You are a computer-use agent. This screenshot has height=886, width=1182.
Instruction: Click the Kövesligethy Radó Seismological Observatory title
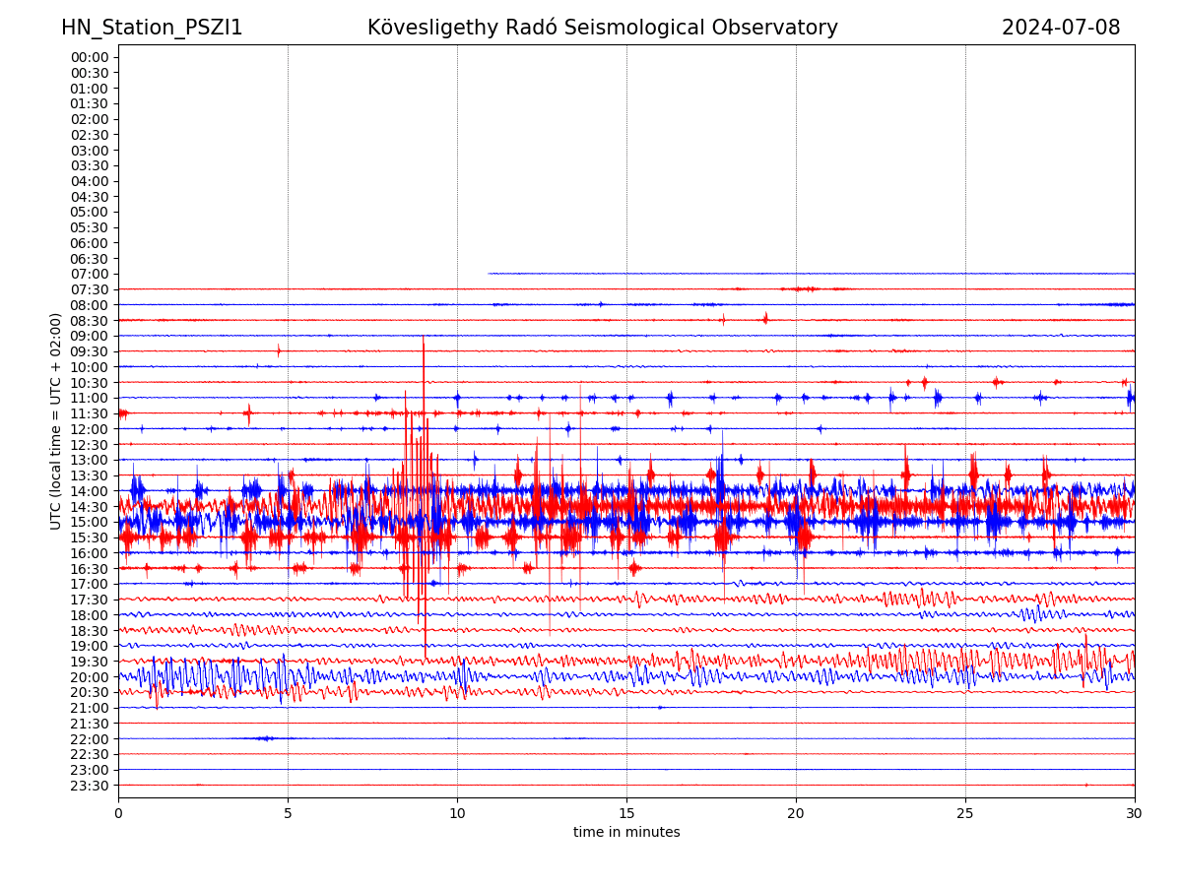[602, 28]
